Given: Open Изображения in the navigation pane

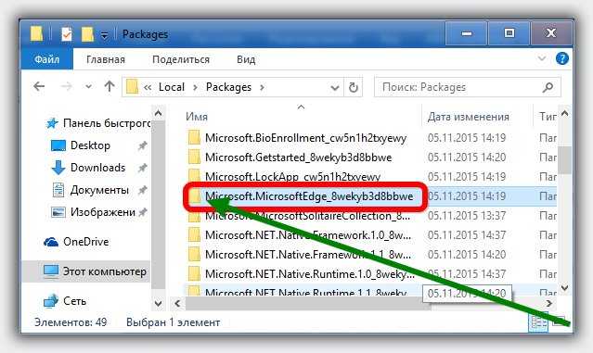Looking at the screenshot, I should tap(103, 212).
